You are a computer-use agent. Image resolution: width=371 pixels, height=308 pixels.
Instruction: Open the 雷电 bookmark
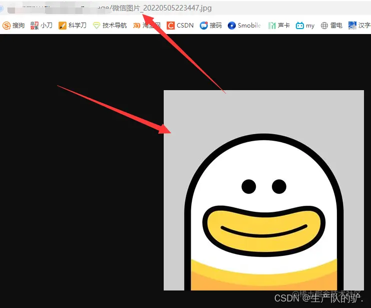pyautogui.click(x=331, y=26)
